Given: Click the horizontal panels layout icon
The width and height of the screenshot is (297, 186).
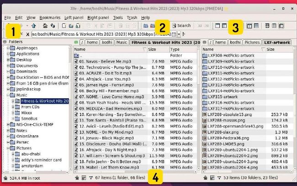Looking at the screenshot, I should point(257,26).
